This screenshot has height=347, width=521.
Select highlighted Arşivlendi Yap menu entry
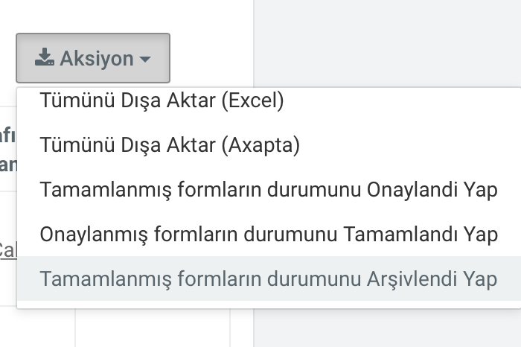point(269,278)
